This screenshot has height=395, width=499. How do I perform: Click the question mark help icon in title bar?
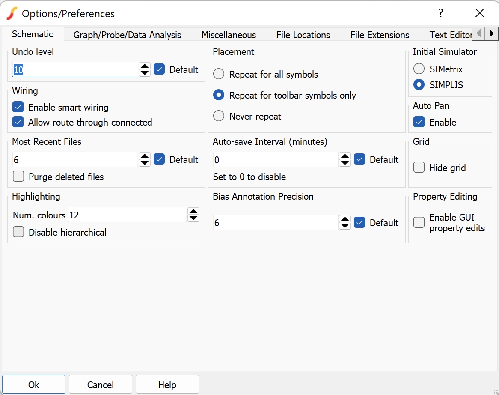point(440,13)
